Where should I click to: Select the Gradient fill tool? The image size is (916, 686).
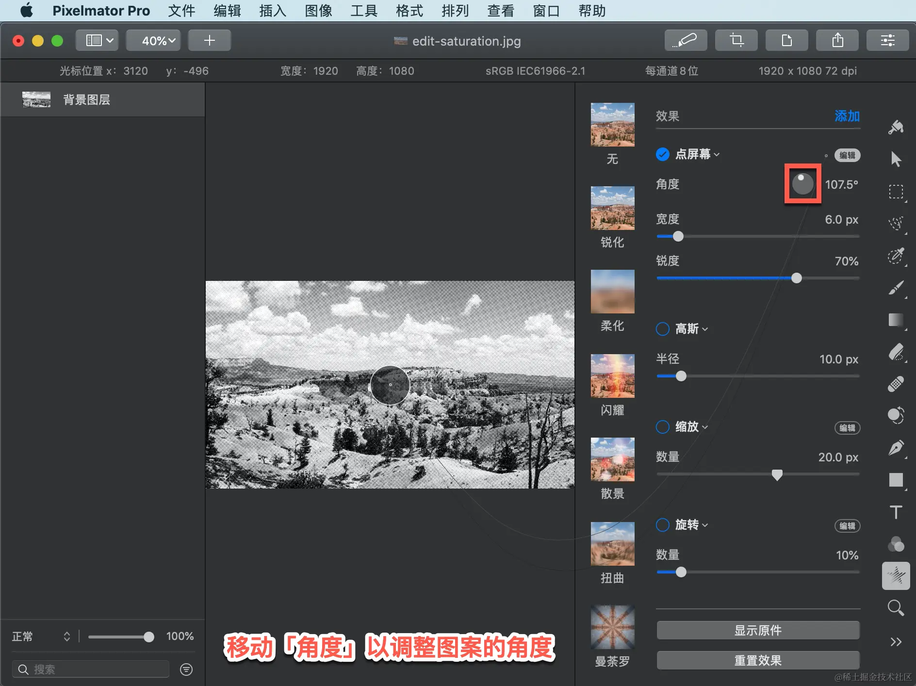[x=896, y=320]
